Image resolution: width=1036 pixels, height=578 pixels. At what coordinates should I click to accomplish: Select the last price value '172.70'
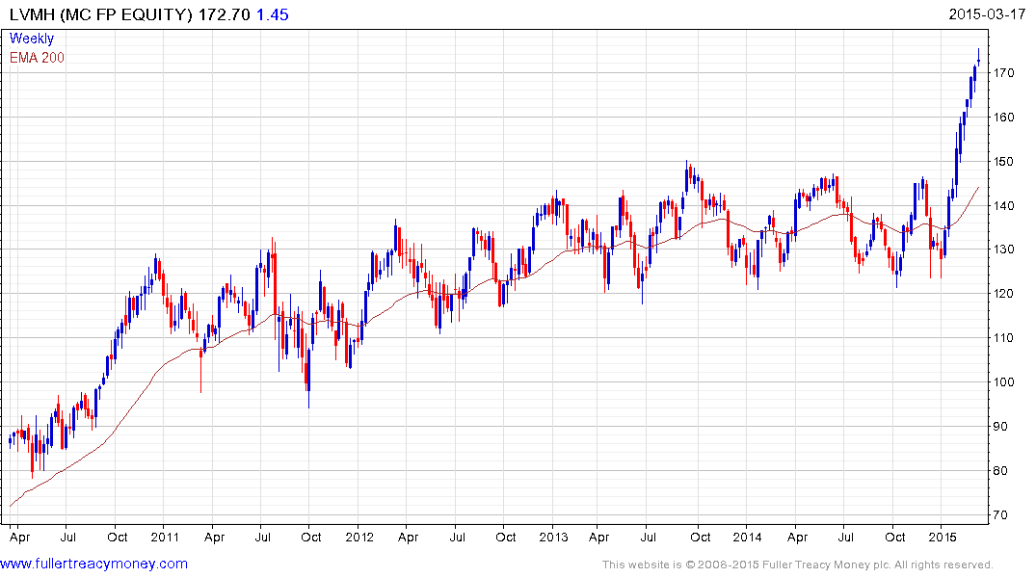[x=225, y=14]
